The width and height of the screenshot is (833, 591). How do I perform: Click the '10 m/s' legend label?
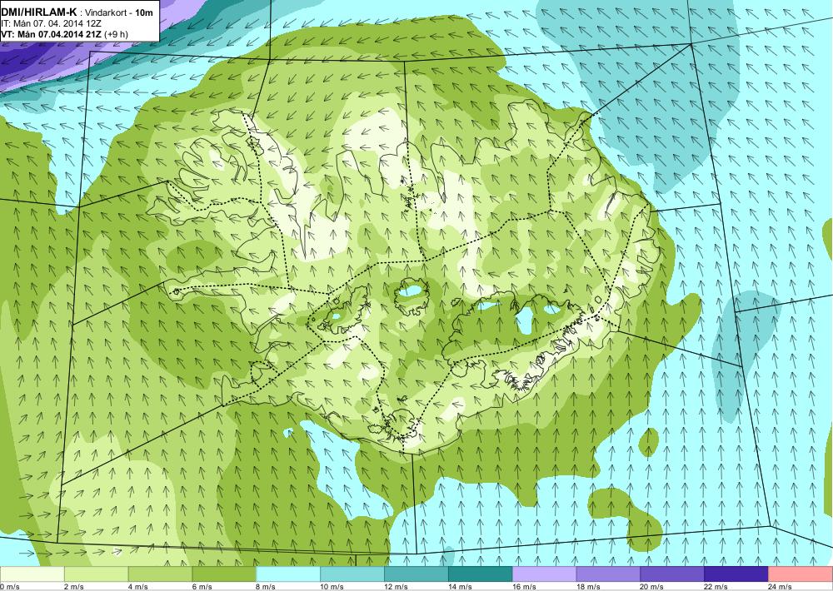pos(332,587)
